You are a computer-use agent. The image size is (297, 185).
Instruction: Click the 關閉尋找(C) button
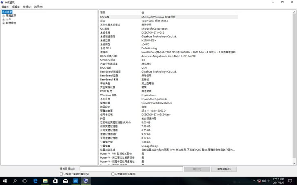(224, 169)
